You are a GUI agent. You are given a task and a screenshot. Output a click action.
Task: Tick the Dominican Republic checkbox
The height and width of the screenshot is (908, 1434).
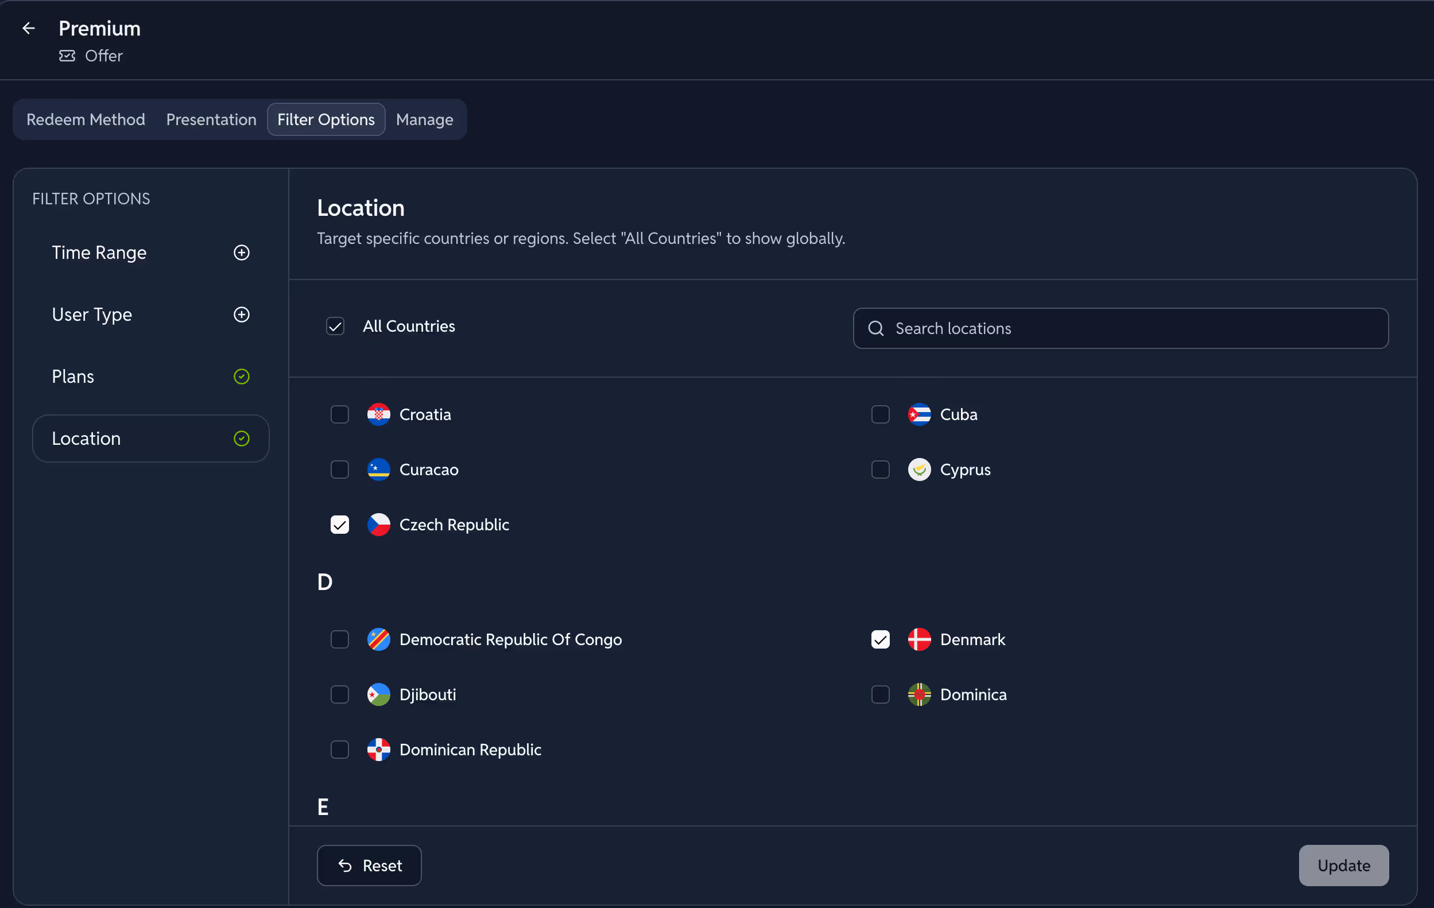point(339,750)
